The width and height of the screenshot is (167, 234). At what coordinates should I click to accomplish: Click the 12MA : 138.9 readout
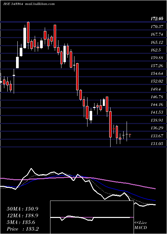23,216
